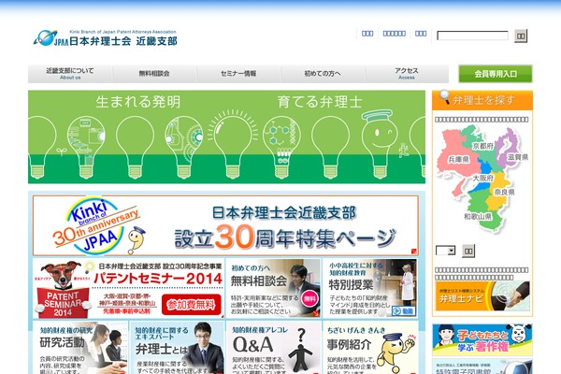Open 特許電子図書館 banner
The width and height of the screenshot is (561, 374).
click(482, 367)
